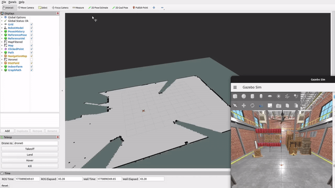This screenshot has width=335, height=188.
Task: Enable the MapFiltered display checkbox
Action: (31, 42)
